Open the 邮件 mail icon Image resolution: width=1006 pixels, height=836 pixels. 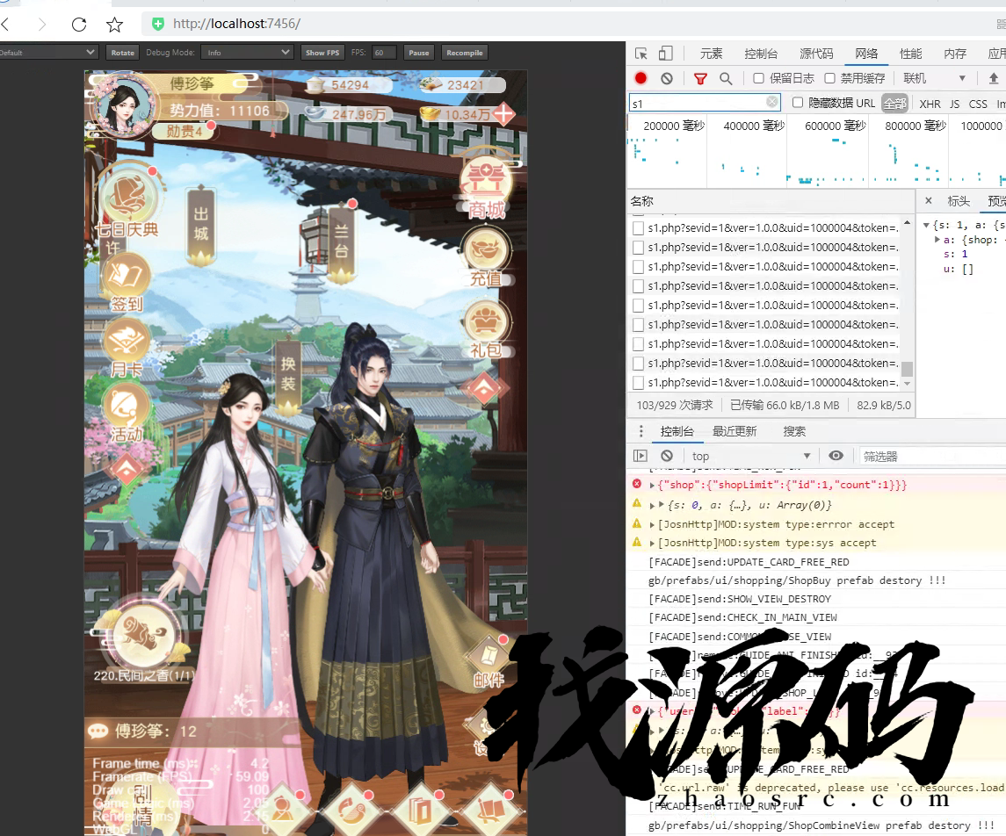coord(489,662)
